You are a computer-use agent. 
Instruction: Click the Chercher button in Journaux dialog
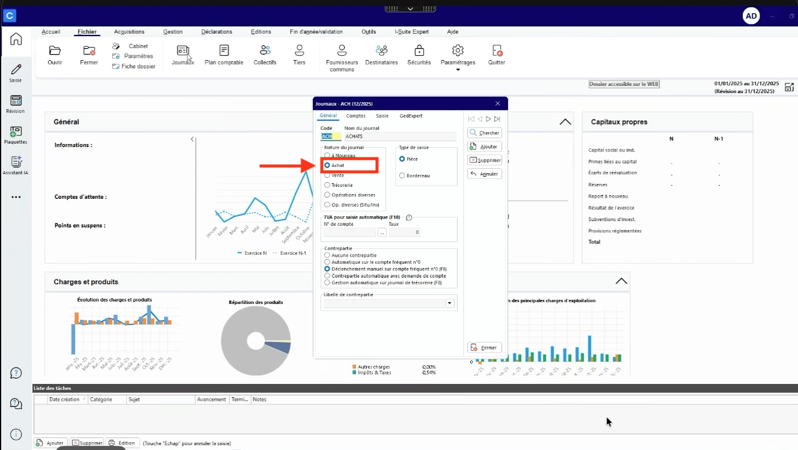485,133
